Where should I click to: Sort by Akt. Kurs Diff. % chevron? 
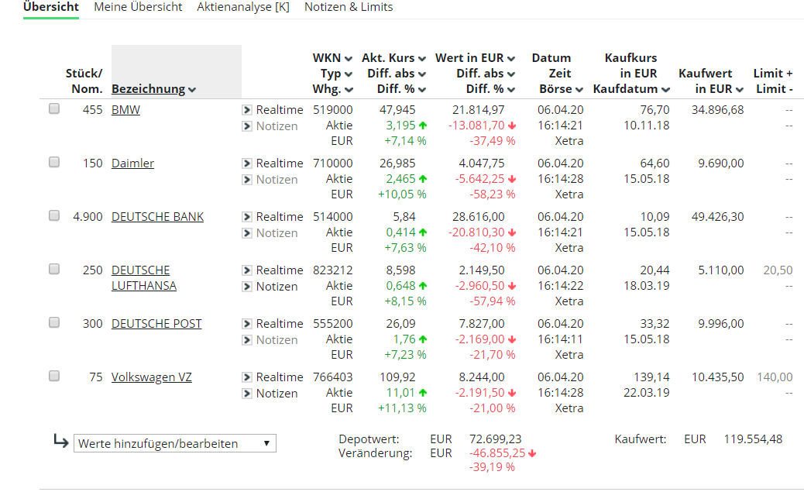click(x=422, y=90)
